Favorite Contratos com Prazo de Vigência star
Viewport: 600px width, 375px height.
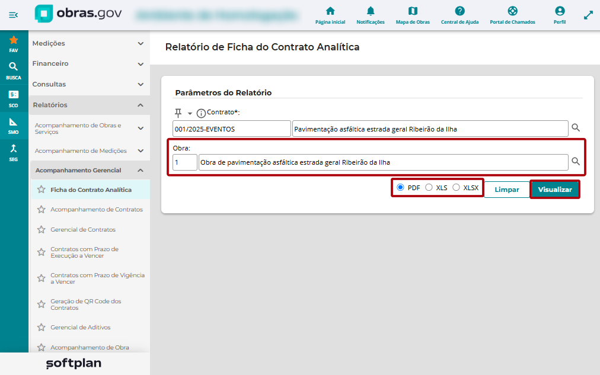(42, 278)
